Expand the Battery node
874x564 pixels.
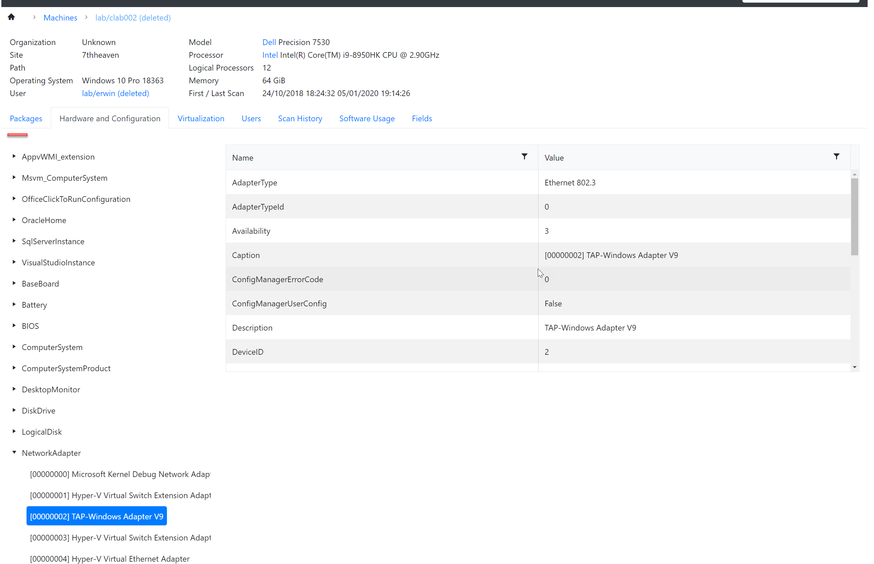(14, 305)
